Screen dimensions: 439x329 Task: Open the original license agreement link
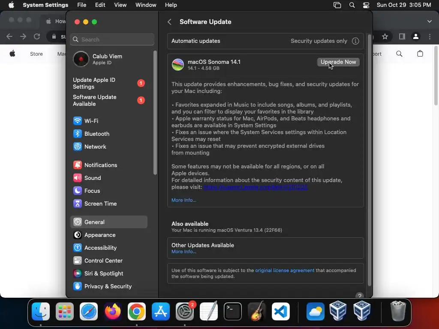pos(285,270)
